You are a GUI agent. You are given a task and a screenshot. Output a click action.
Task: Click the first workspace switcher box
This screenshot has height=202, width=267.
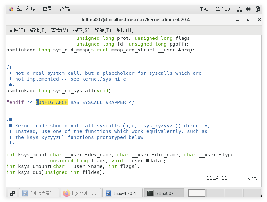197,193
